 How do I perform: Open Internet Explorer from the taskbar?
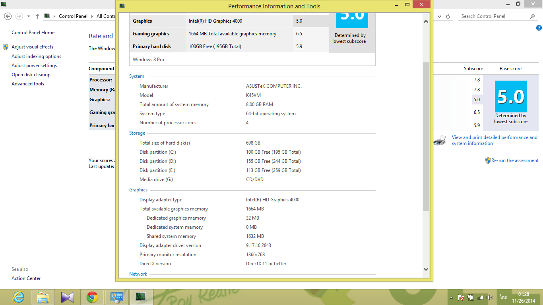(18, 297)
